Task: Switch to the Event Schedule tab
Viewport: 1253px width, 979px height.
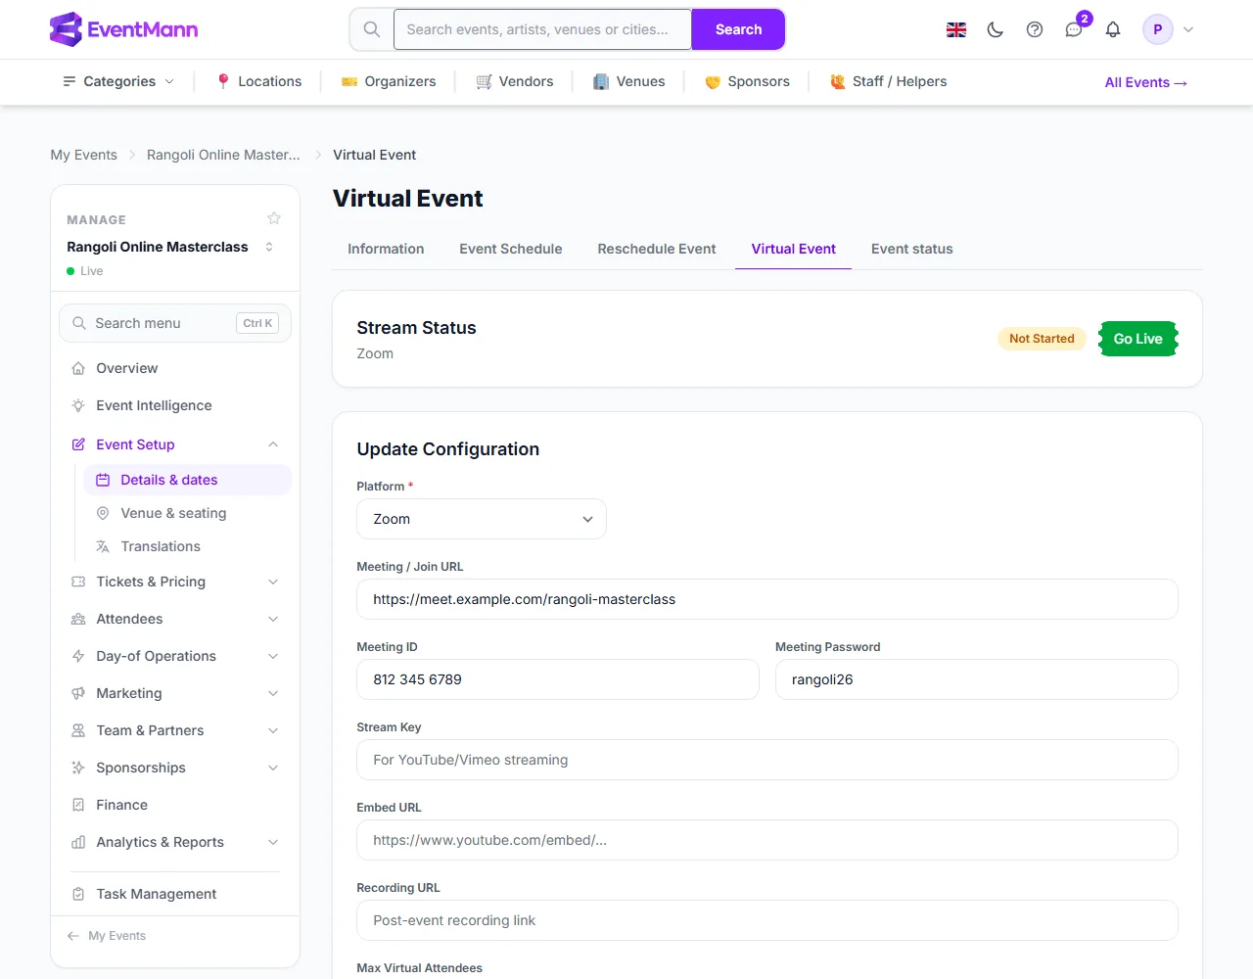Action: pyautogui.click(x=511, y=249)
